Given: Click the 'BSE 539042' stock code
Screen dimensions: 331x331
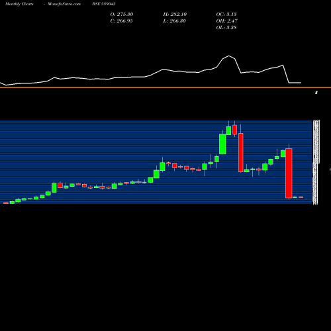Looking at the screenshot, I should [x=104, y=4].
